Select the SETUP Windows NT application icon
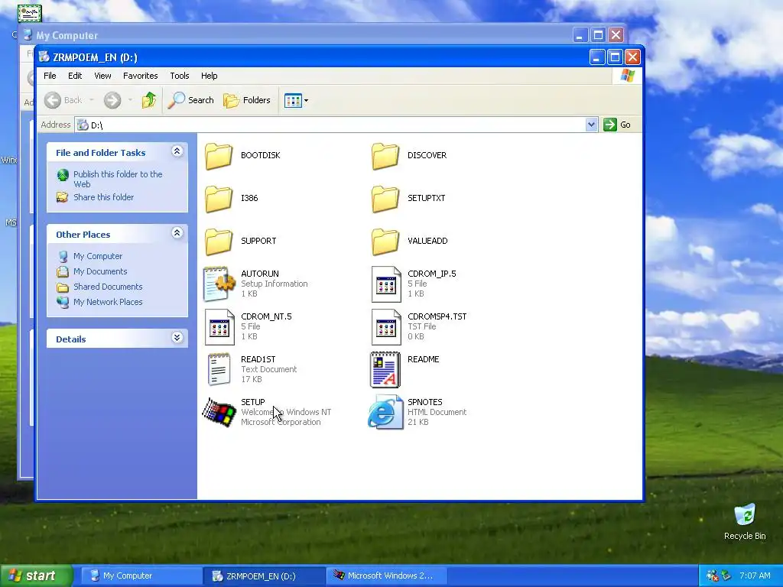783x587 pixels. point(219,412)
